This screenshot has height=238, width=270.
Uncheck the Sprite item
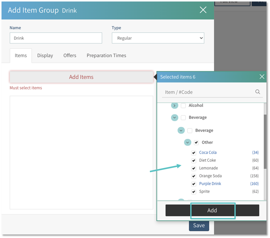(194, 192)
